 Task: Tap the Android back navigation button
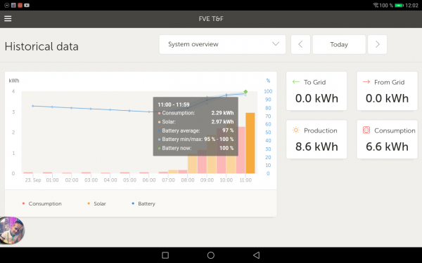(257, 255)
